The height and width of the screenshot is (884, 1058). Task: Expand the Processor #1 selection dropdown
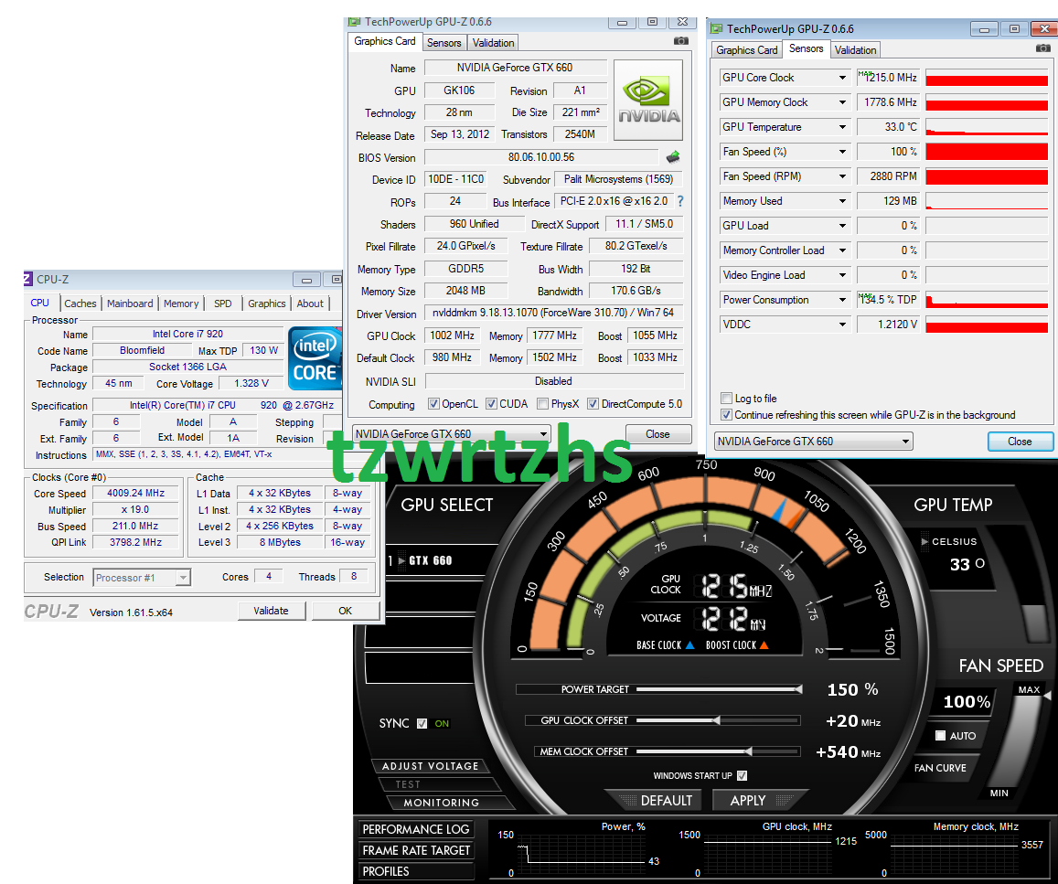click(x=183, y=578)
